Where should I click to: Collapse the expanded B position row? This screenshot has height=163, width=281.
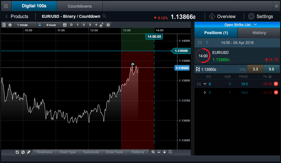[205, 84]
